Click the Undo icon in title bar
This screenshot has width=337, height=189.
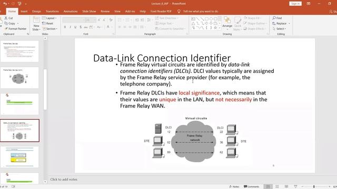click(x=5, y=4)
